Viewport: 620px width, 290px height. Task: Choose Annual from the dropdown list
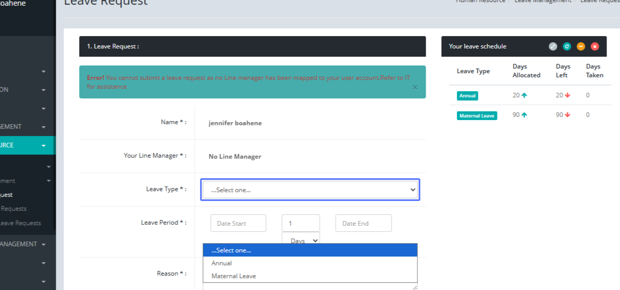pyautogui.click(x=222, y=263)
